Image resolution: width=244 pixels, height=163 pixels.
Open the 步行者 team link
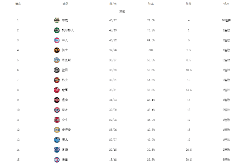(x=66, y=130)
